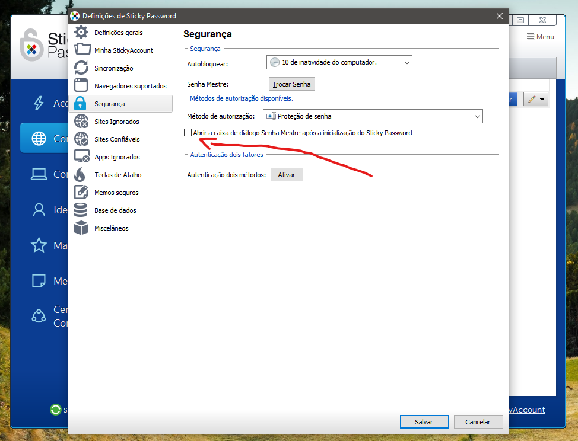Click the globe-with-check icon for Sites Confiáveis
This screenshot has width=578, height=441.
click(x=81, y=139)
